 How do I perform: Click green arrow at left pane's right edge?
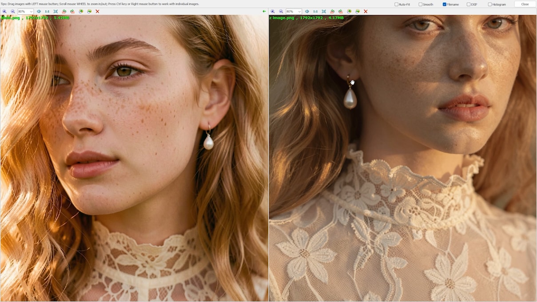pyautogui.click(x=264, y=12)
